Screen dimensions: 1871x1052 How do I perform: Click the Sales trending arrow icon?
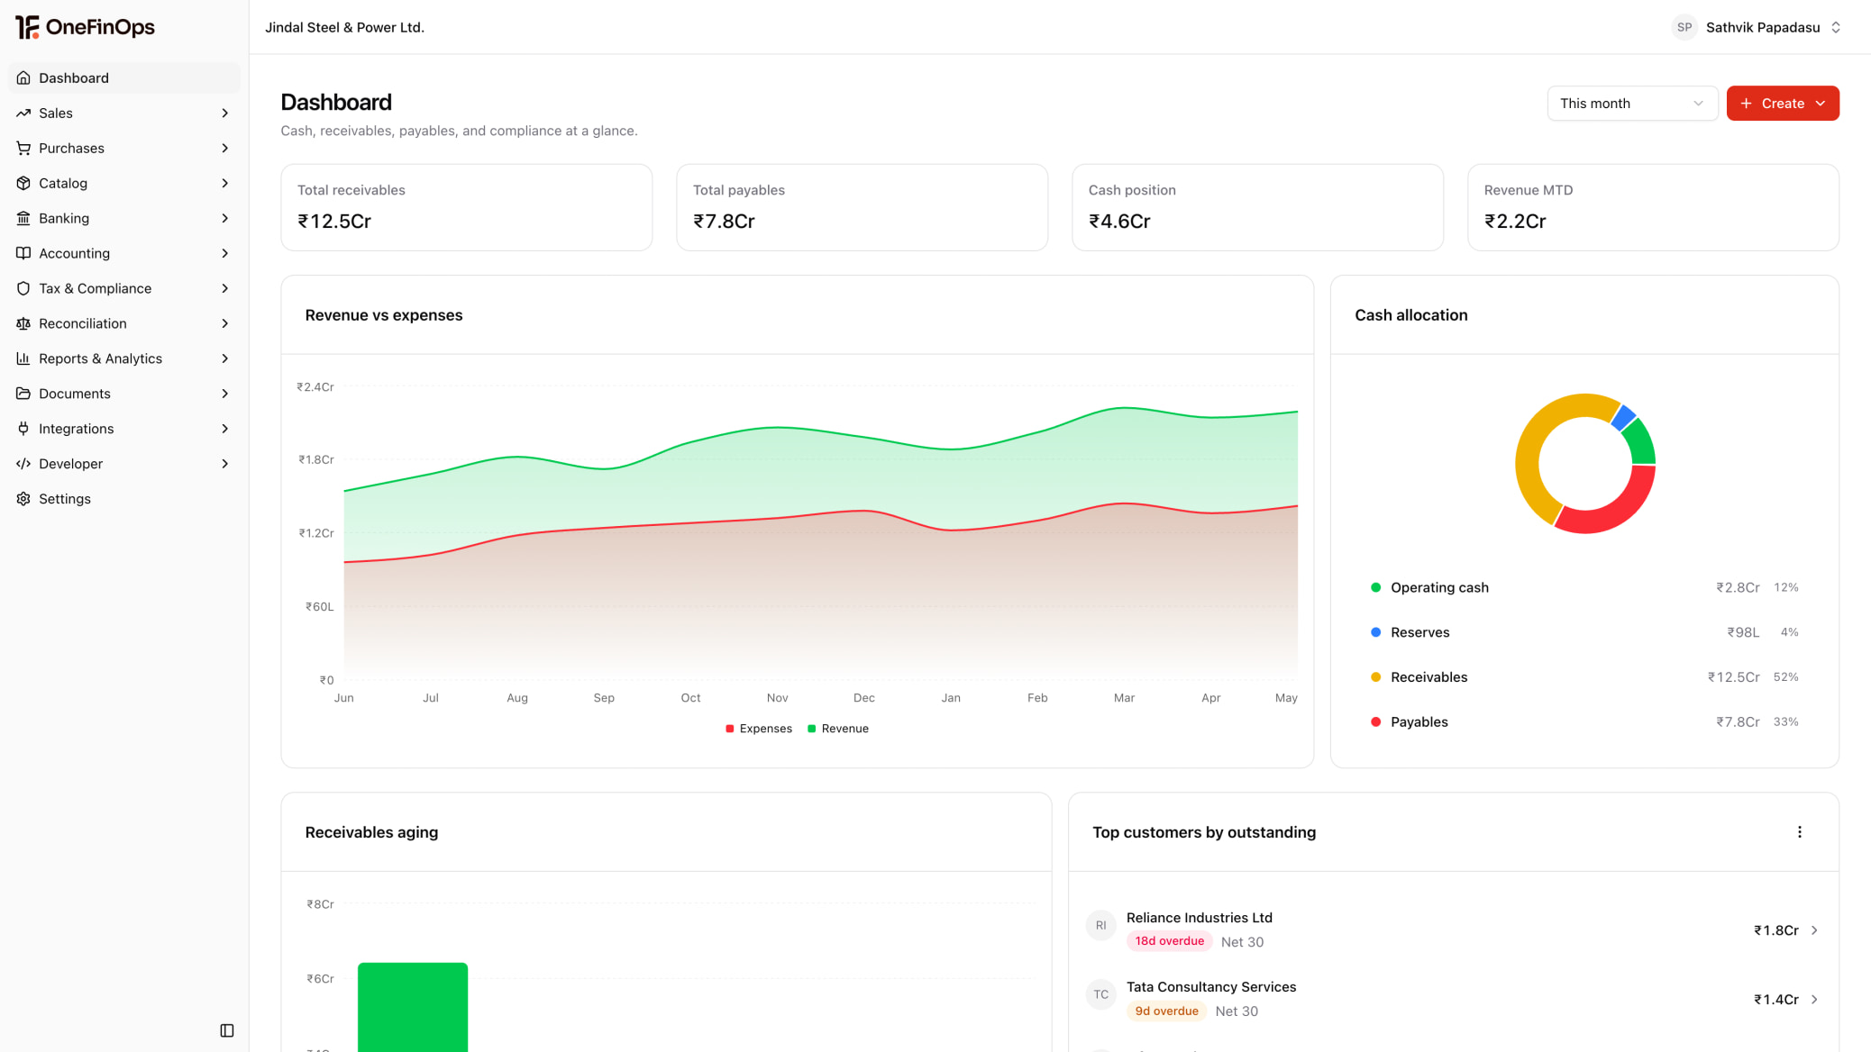(23, 113)
